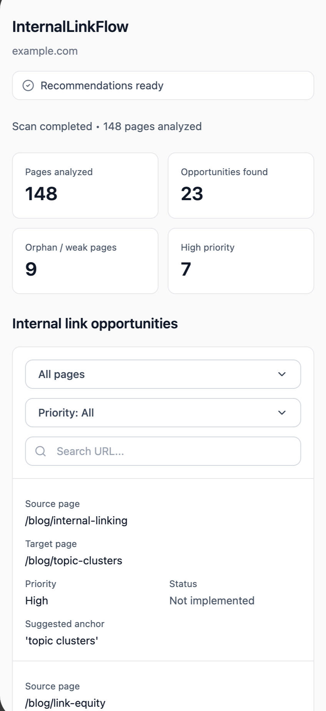Click the All pages dropdown chevron
The width and height of the screenshot is (326, 711).
pyautogui.click(x=282, y=374)
